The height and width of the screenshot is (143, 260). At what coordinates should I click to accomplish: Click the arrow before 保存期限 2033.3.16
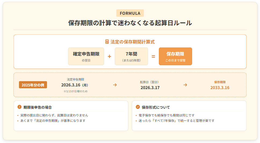pos(185,85)
